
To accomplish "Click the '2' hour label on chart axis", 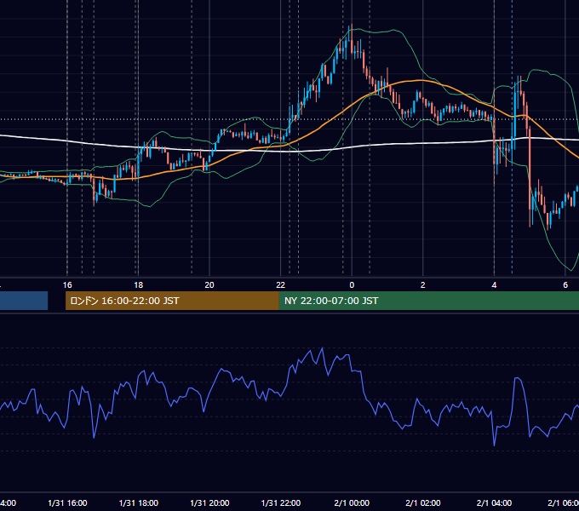I will click(423, 285).
